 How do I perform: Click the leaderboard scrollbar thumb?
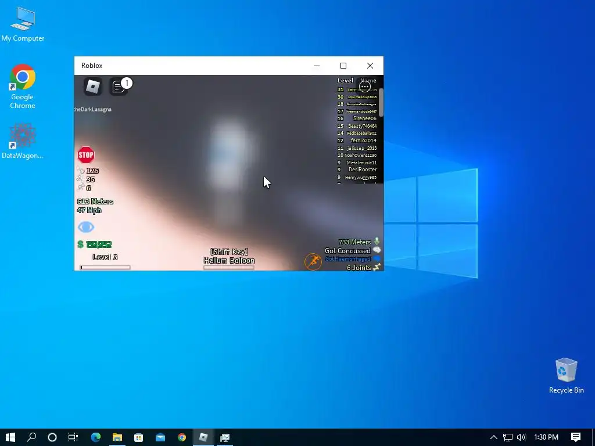pos(381,102)
